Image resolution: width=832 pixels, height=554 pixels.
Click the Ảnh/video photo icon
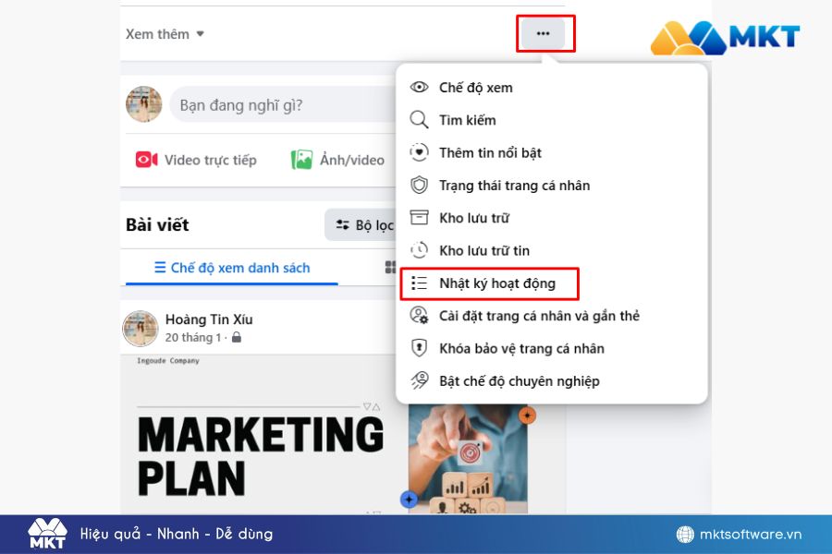click(x=302, y=160)
